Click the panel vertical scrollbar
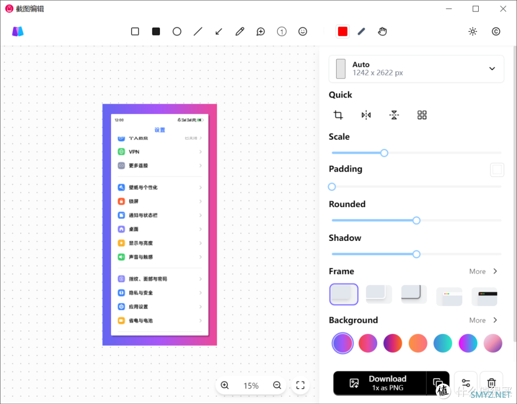Viewport: 517px width, 404px height. tap(515, 194)
